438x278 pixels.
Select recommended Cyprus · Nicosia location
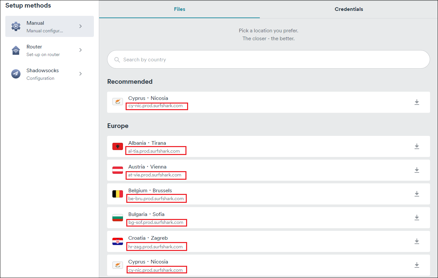(x=268, y=102)
